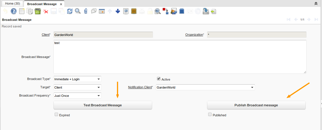The height and width of the screenshot is (130, 322).
Task: Open the Find record magnifier
Action: [77, 11]
